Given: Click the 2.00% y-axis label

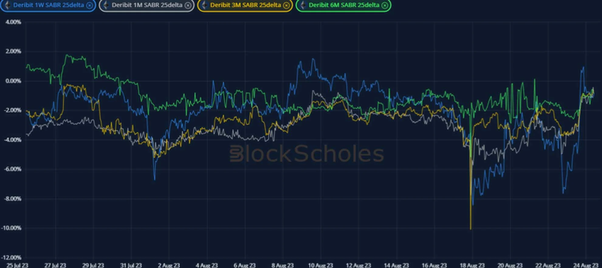Looking at the screenshot, I should coord(13,52).
